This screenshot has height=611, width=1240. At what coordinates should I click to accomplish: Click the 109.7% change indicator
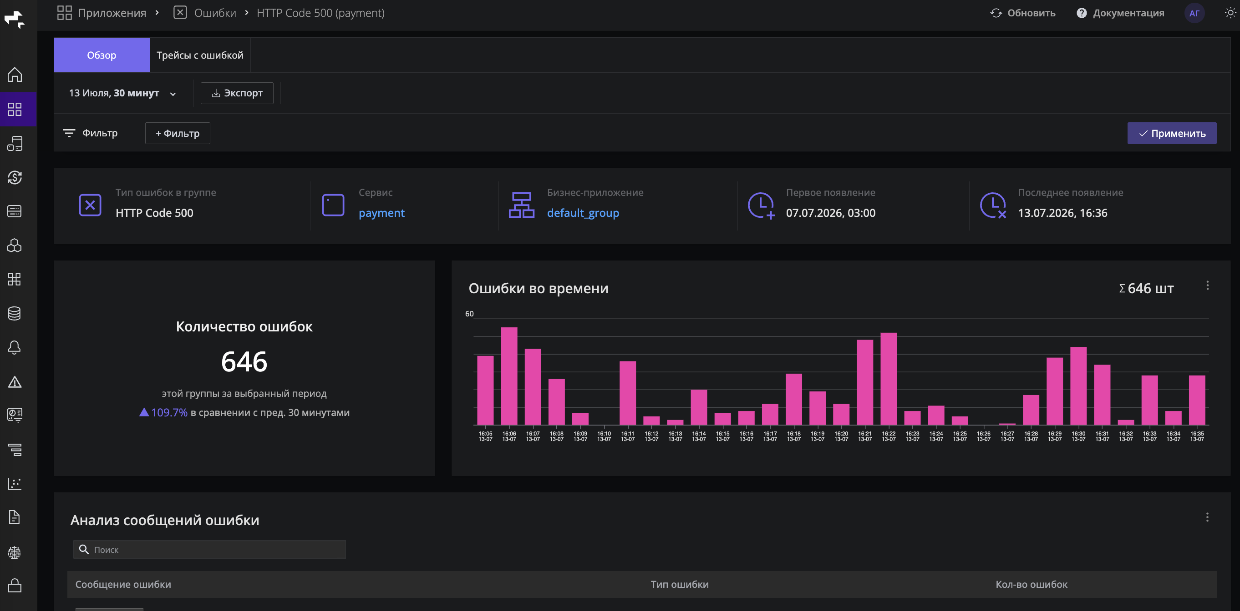[x=164, y=412]
